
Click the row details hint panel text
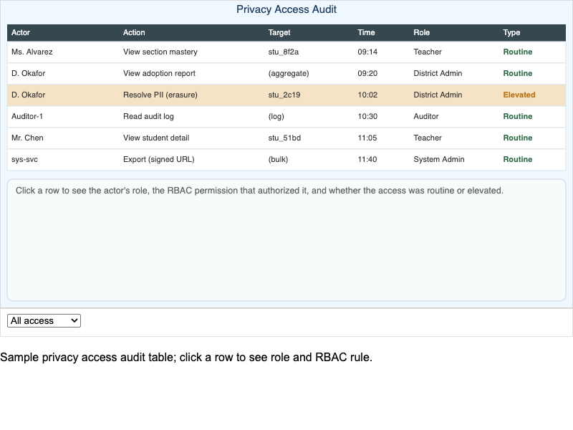(x=259, y=191)
